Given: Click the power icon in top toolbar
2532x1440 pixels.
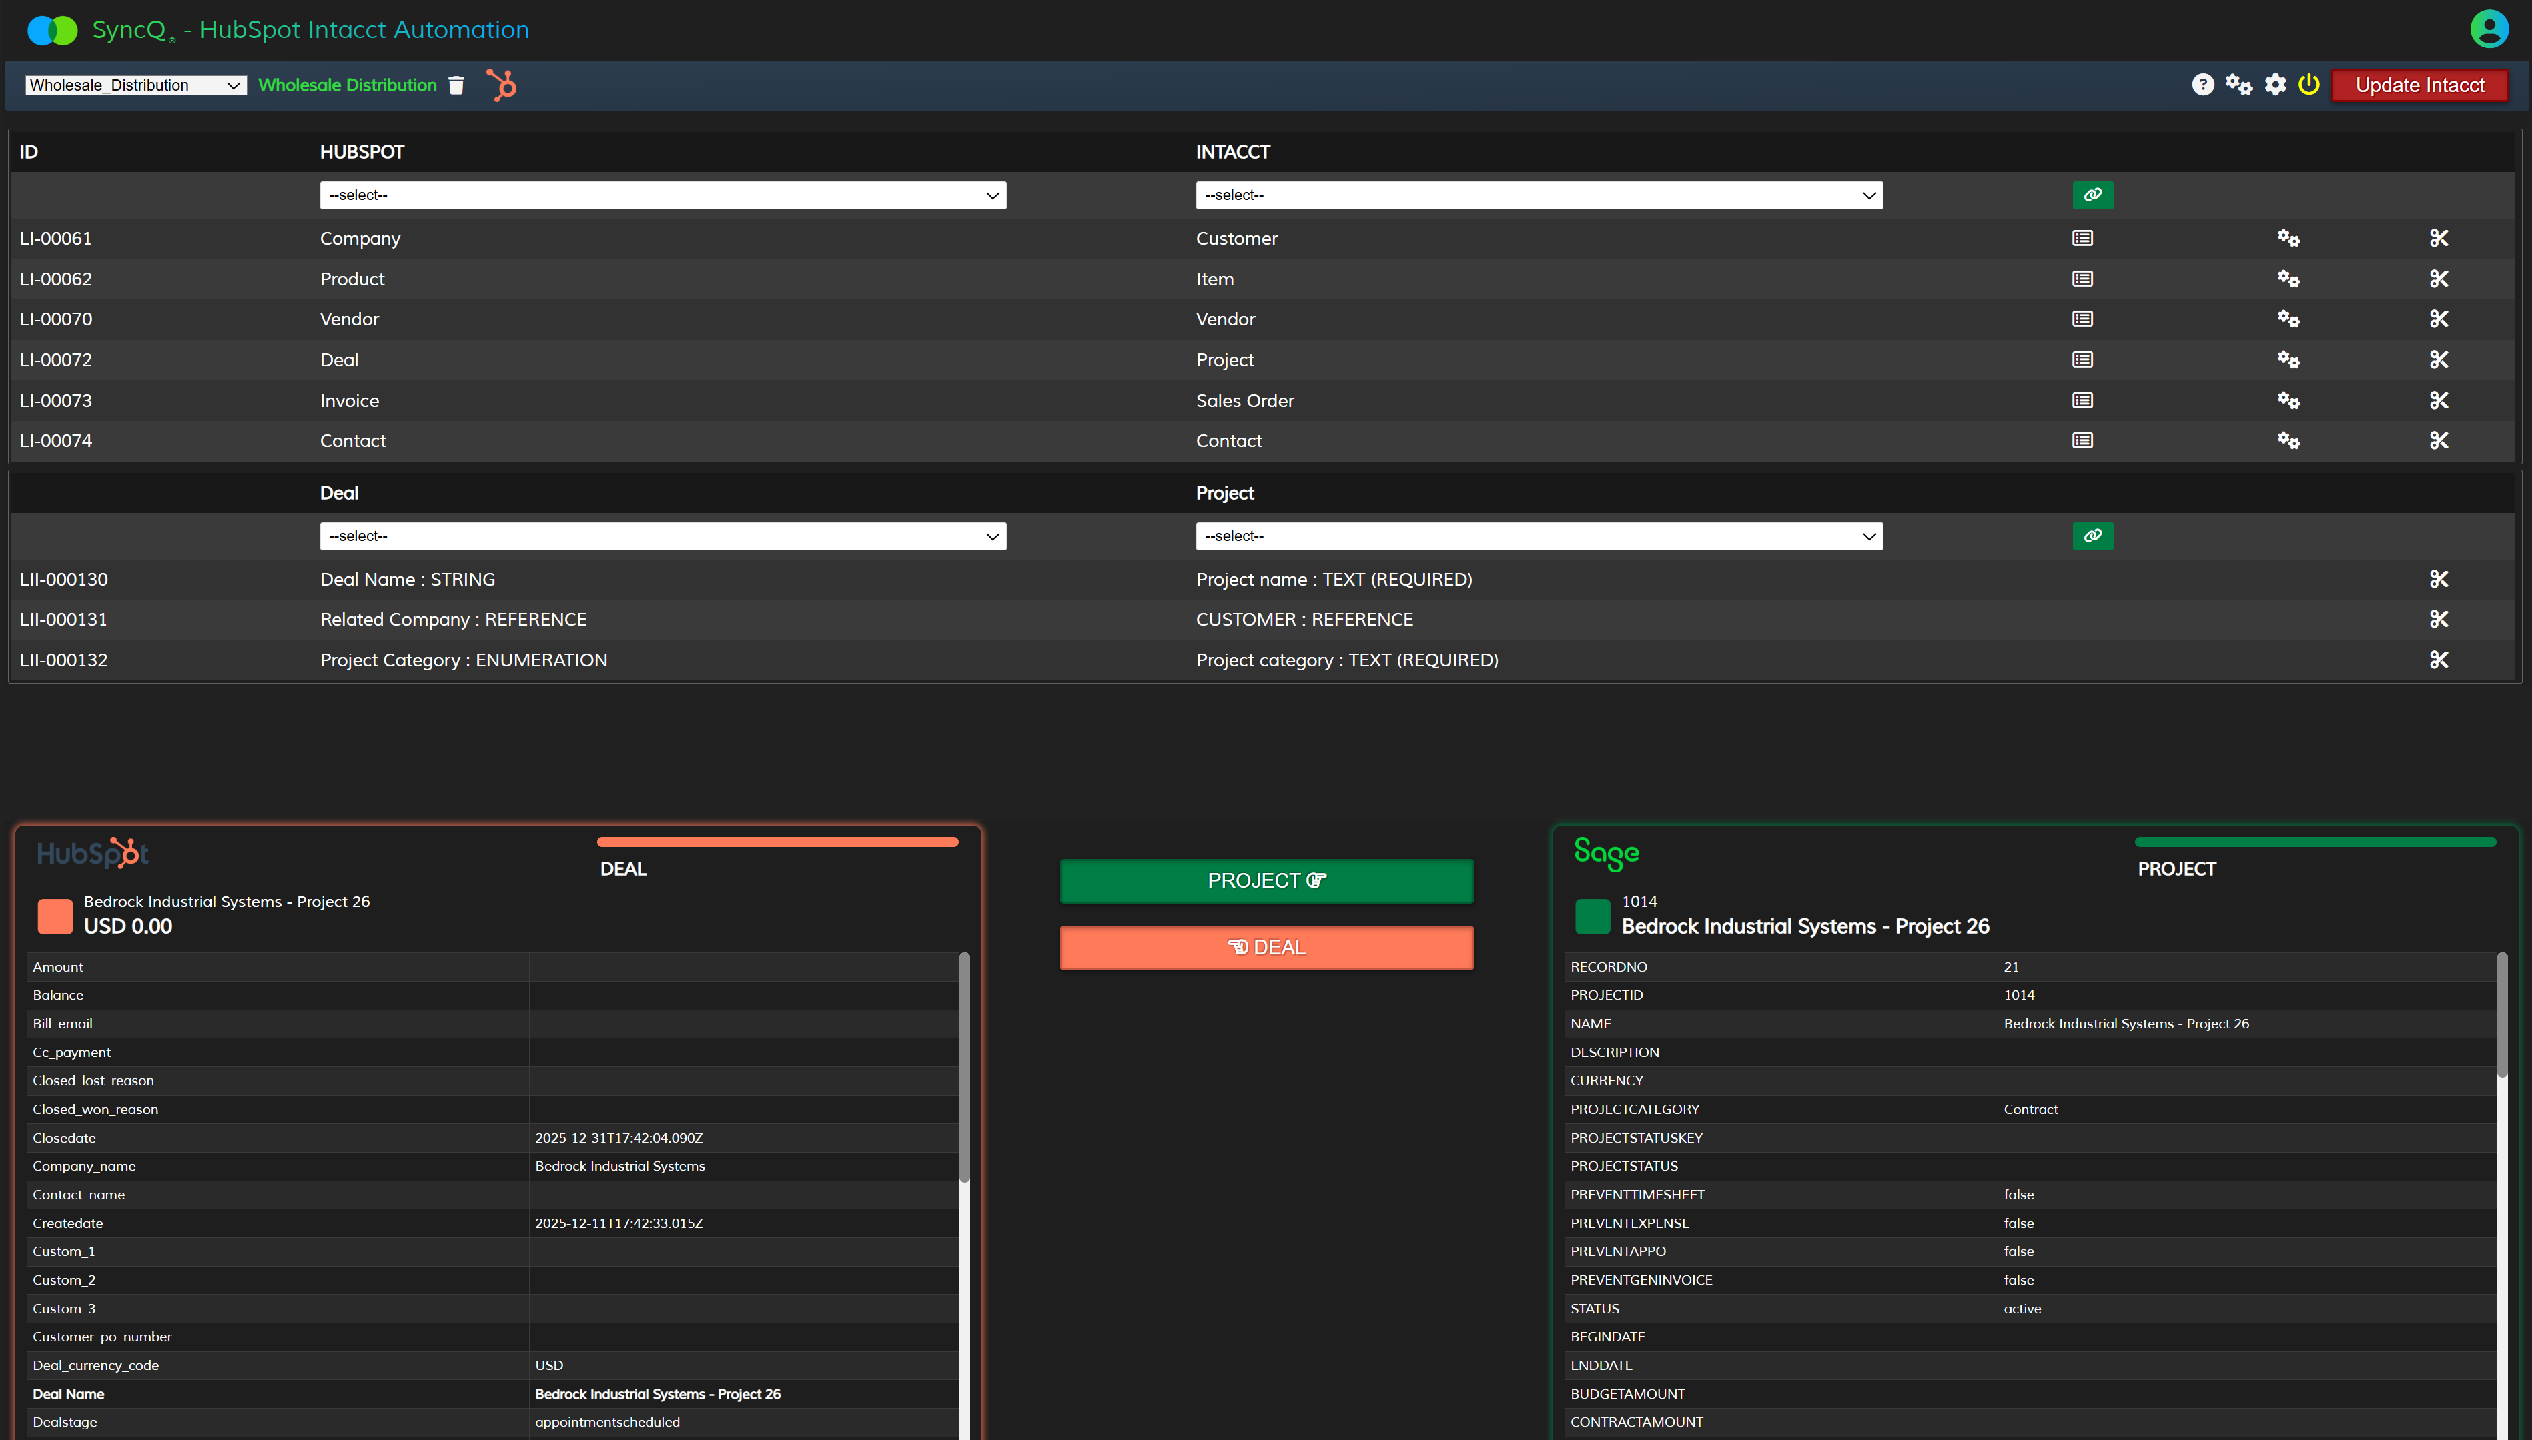Looking at the screenshot, I should (2308, 85).
